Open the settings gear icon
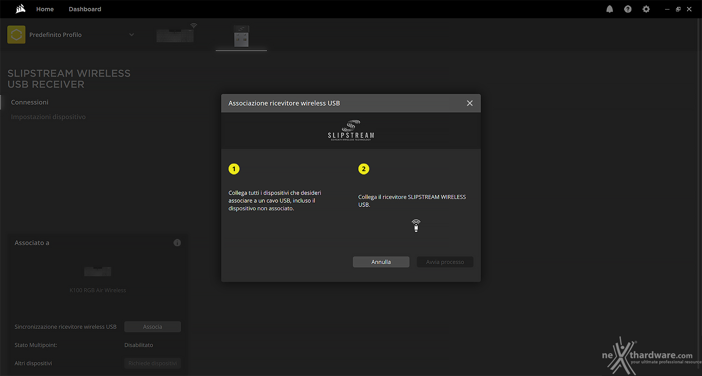 click(646, 9)
